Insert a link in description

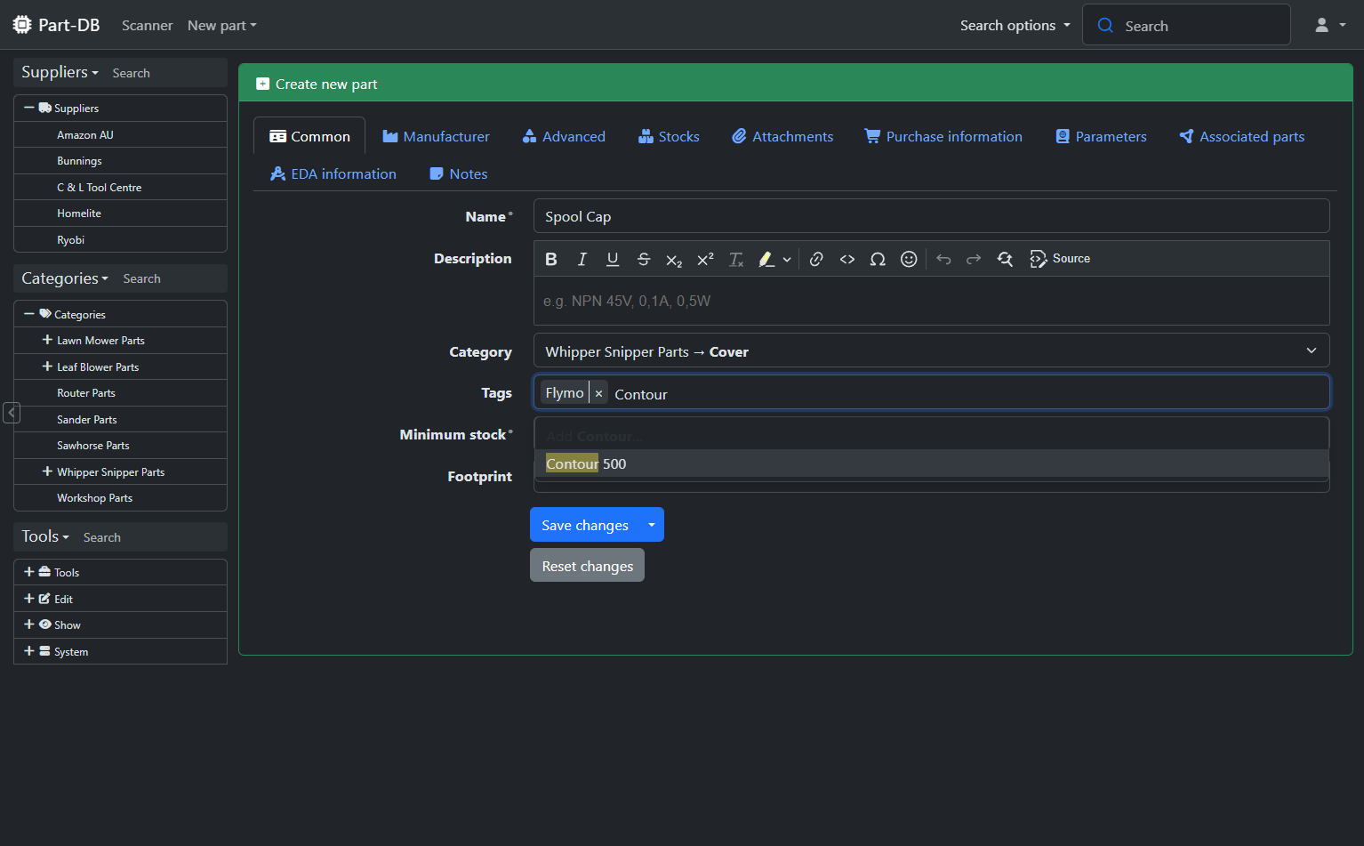pyautogui.click(x=816, y=259)
